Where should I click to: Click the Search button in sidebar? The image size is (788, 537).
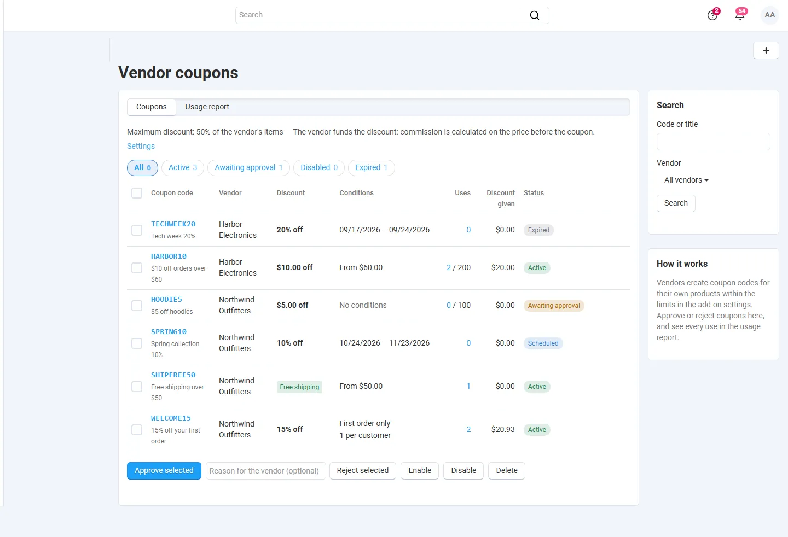[x=676, y=203]
